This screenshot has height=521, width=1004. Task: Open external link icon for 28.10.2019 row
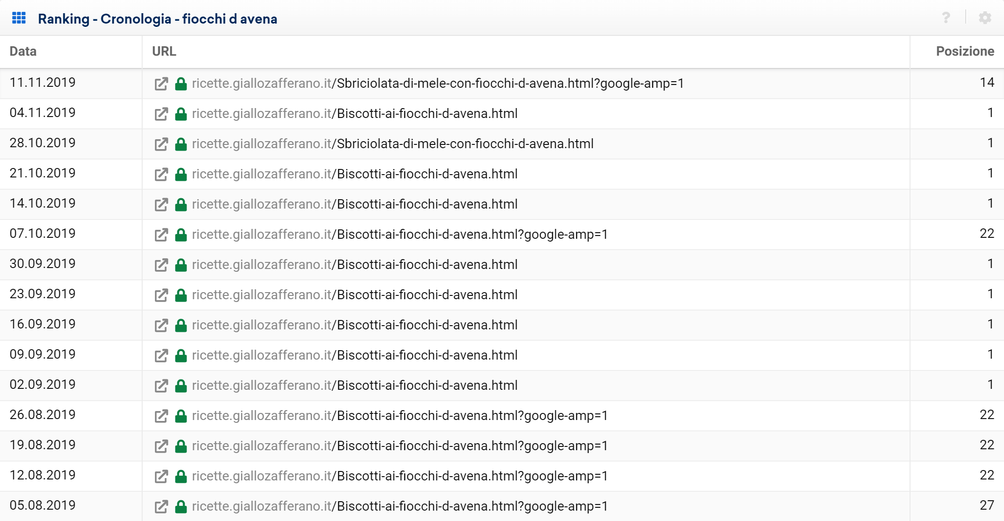161,144
